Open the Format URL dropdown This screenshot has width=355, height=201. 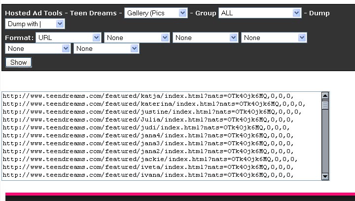point(68,38)
